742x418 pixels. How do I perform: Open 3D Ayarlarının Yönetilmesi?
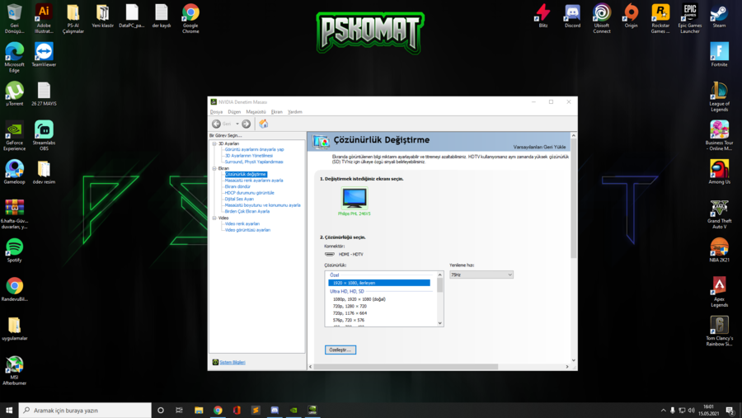(249, 156)
